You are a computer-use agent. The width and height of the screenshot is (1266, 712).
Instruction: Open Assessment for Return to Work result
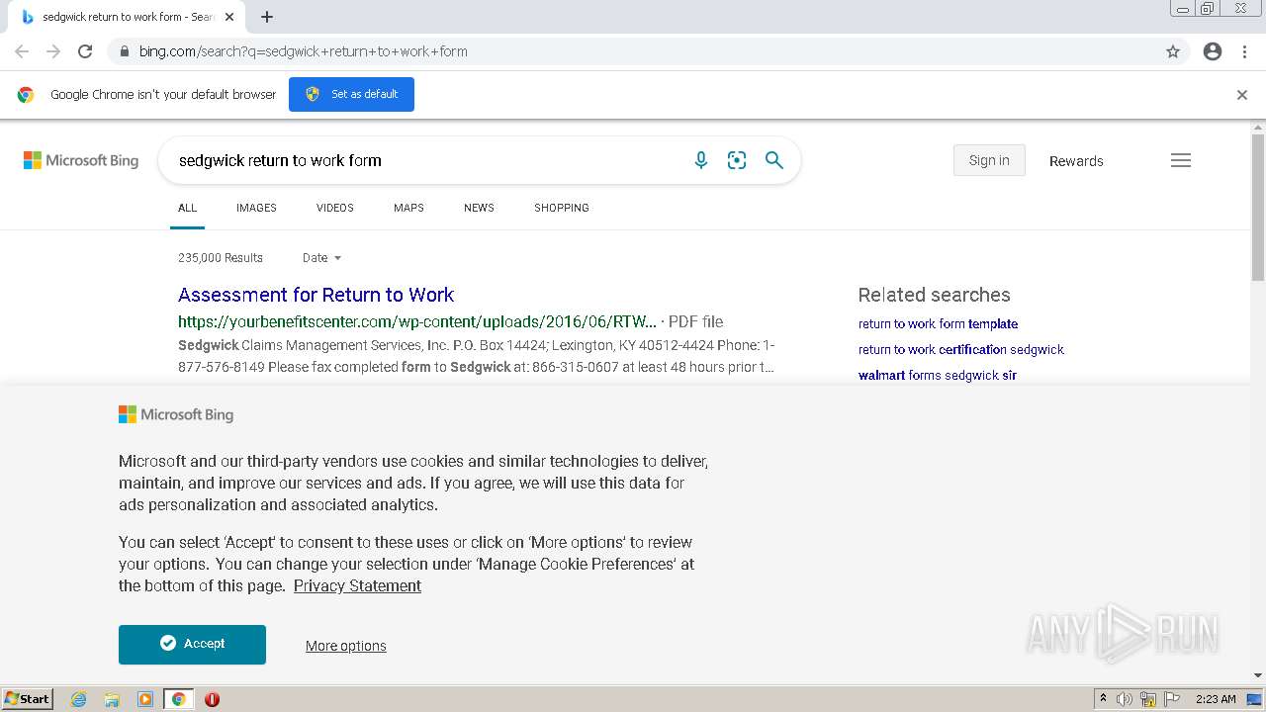(x=316, y=295)
